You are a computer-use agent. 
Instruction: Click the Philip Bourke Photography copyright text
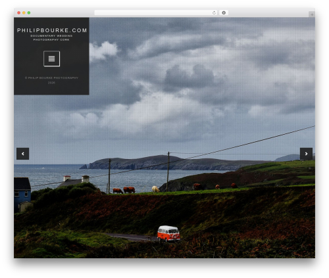click(51, 80)
